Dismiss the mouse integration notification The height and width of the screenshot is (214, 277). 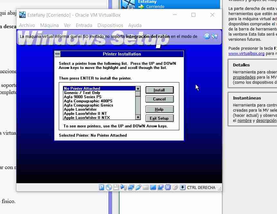click(207, 36)
